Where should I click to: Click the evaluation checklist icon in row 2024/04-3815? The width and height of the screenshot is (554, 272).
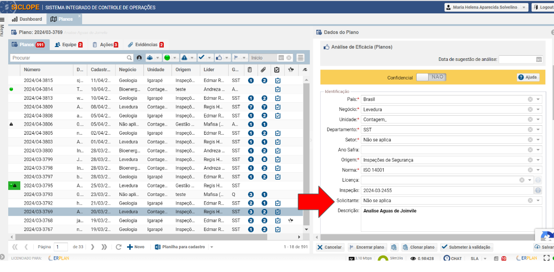tap(278, 80)
